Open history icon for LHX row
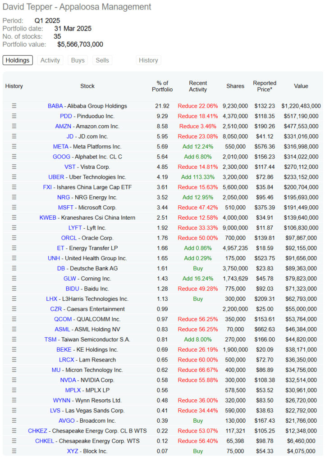 [14, 298]
